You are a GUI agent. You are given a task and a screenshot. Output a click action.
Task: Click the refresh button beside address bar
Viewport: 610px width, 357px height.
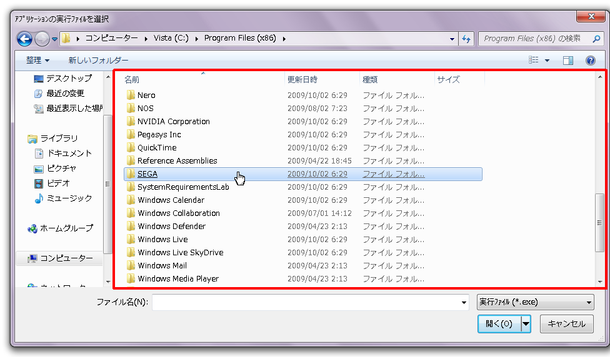(466, 39)
